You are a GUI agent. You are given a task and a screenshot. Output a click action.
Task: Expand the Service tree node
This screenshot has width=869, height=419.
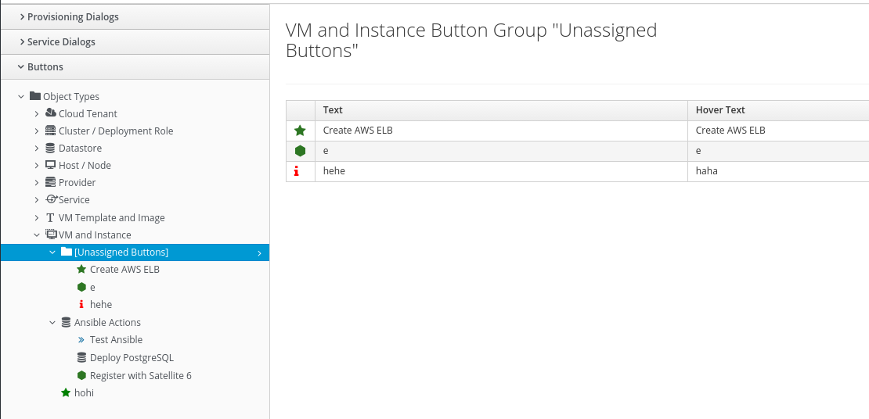(36, 200)
